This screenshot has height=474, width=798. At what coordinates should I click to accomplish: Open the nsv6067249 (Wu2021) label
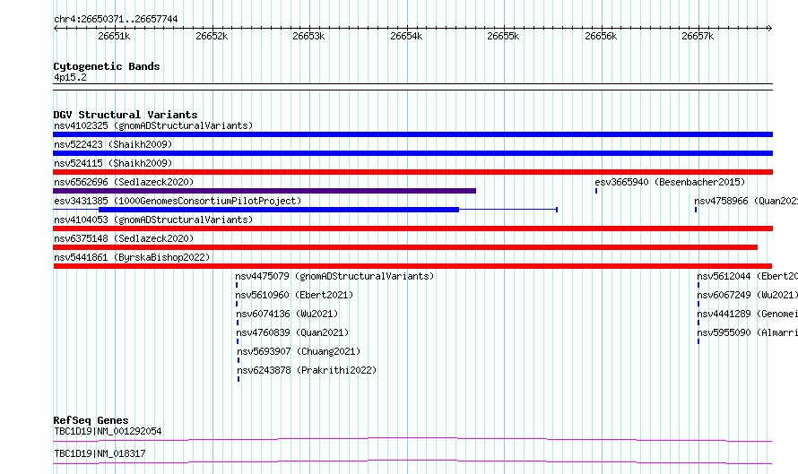pos(747,295)
